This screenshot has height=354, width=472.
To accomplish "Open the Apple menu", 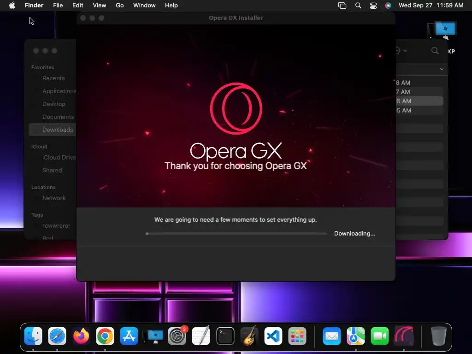I will click(12, 6).
